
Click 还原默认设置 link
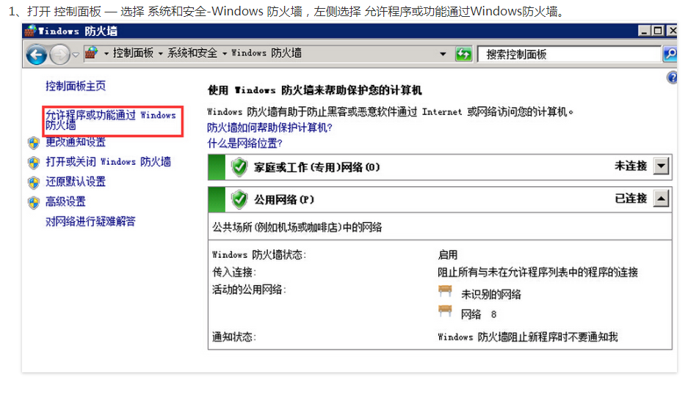tap(76, 182)
